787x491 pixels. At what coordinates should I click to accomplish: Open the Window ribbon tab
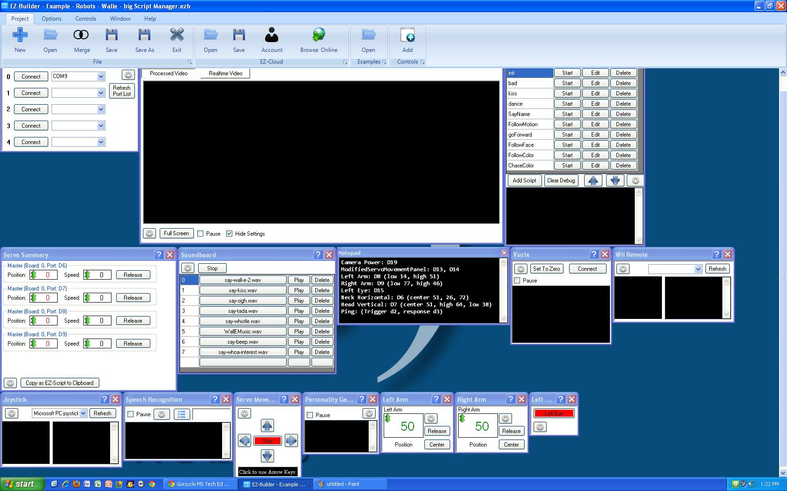pos(120,19)
